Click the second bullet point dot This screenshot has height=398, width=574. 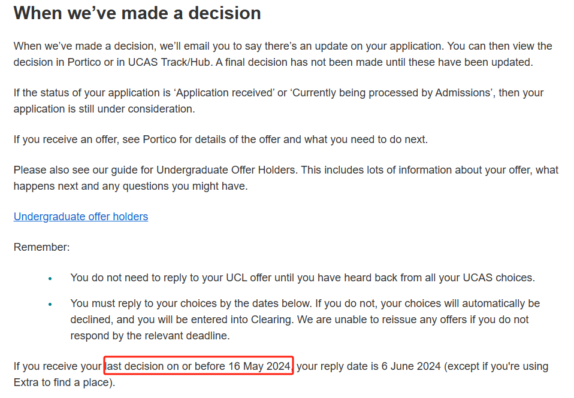coord(50,304)
